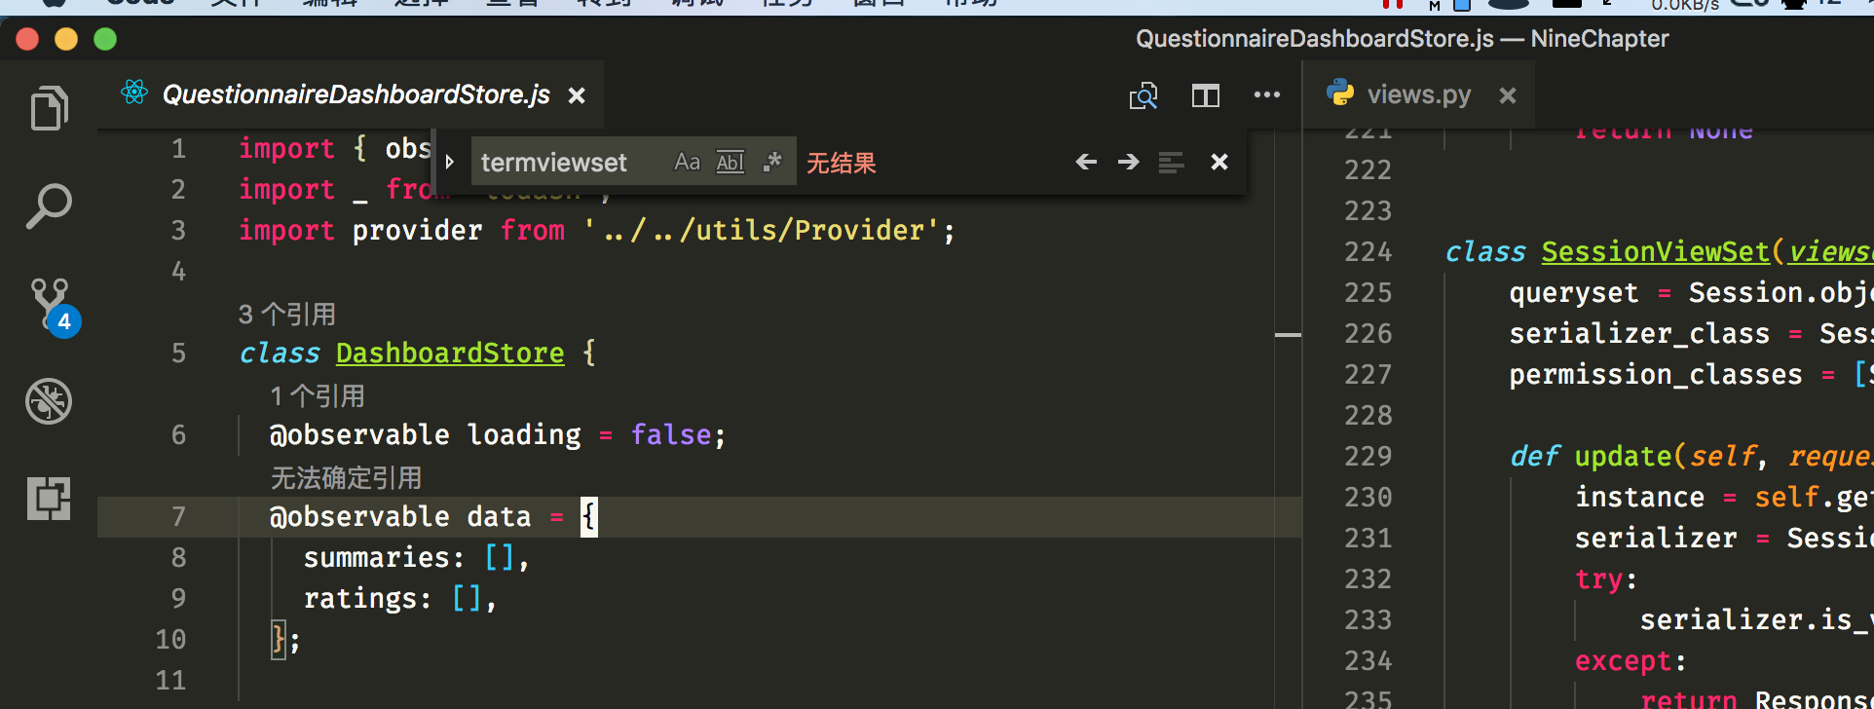The image size is (1874, 709).
Task: Switch to views.py tab
Action: click(1418, 94)
